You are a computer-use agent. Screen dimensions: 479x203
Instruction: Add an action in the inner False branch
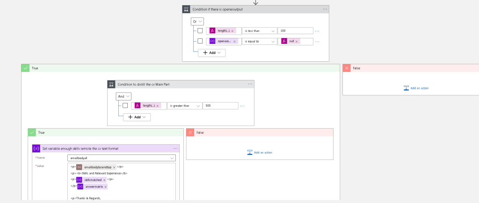pyautogui.click(x=260, y=152)
